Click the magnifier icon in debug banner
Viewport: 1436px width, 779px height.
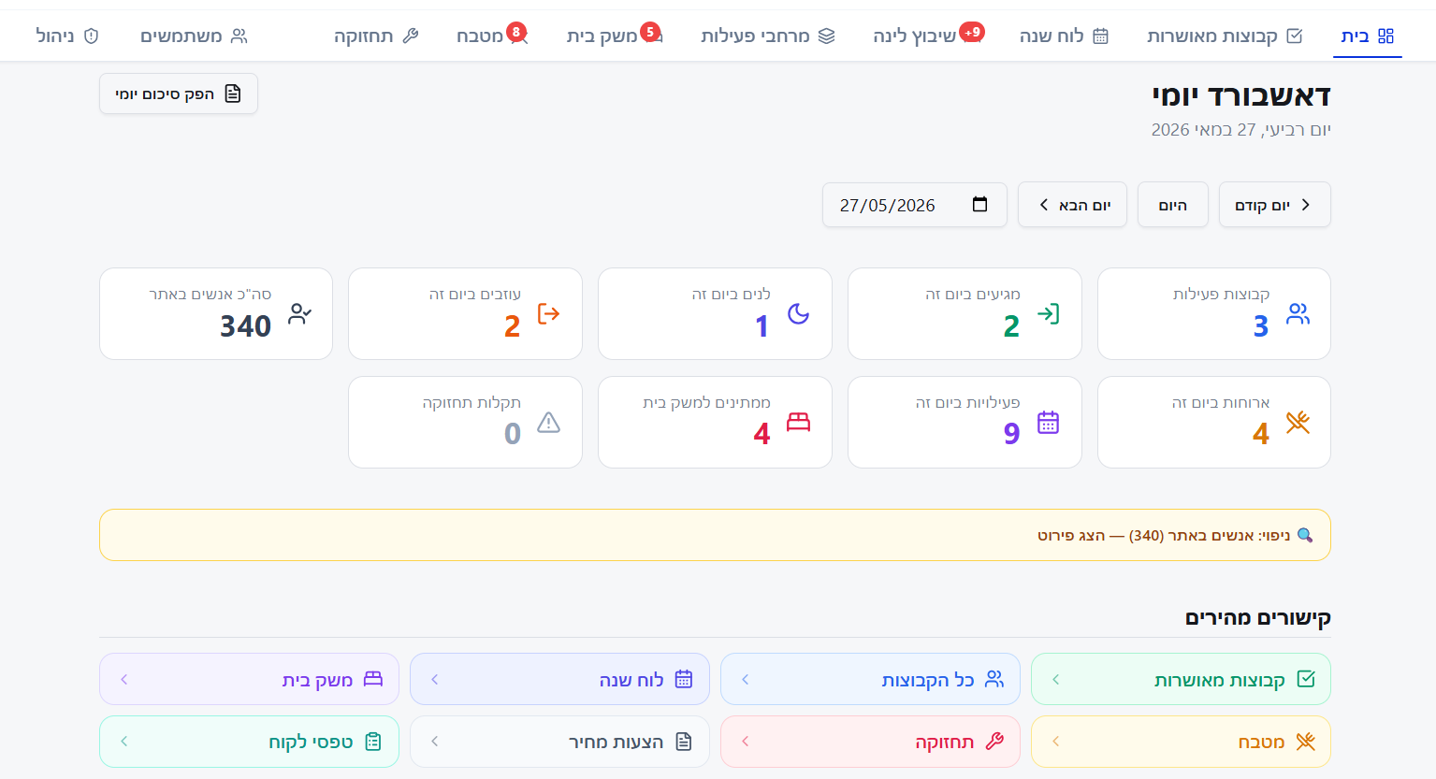[x=1305, y=535]
